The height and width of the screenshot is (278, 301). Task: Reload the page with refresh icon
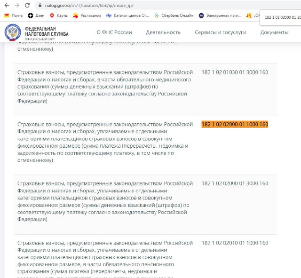(x=27, y=5)
